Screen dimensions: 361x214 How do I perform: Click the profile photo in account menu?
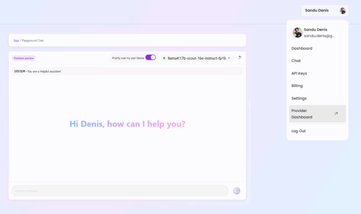pyautogui.click(x=297, y=33)
